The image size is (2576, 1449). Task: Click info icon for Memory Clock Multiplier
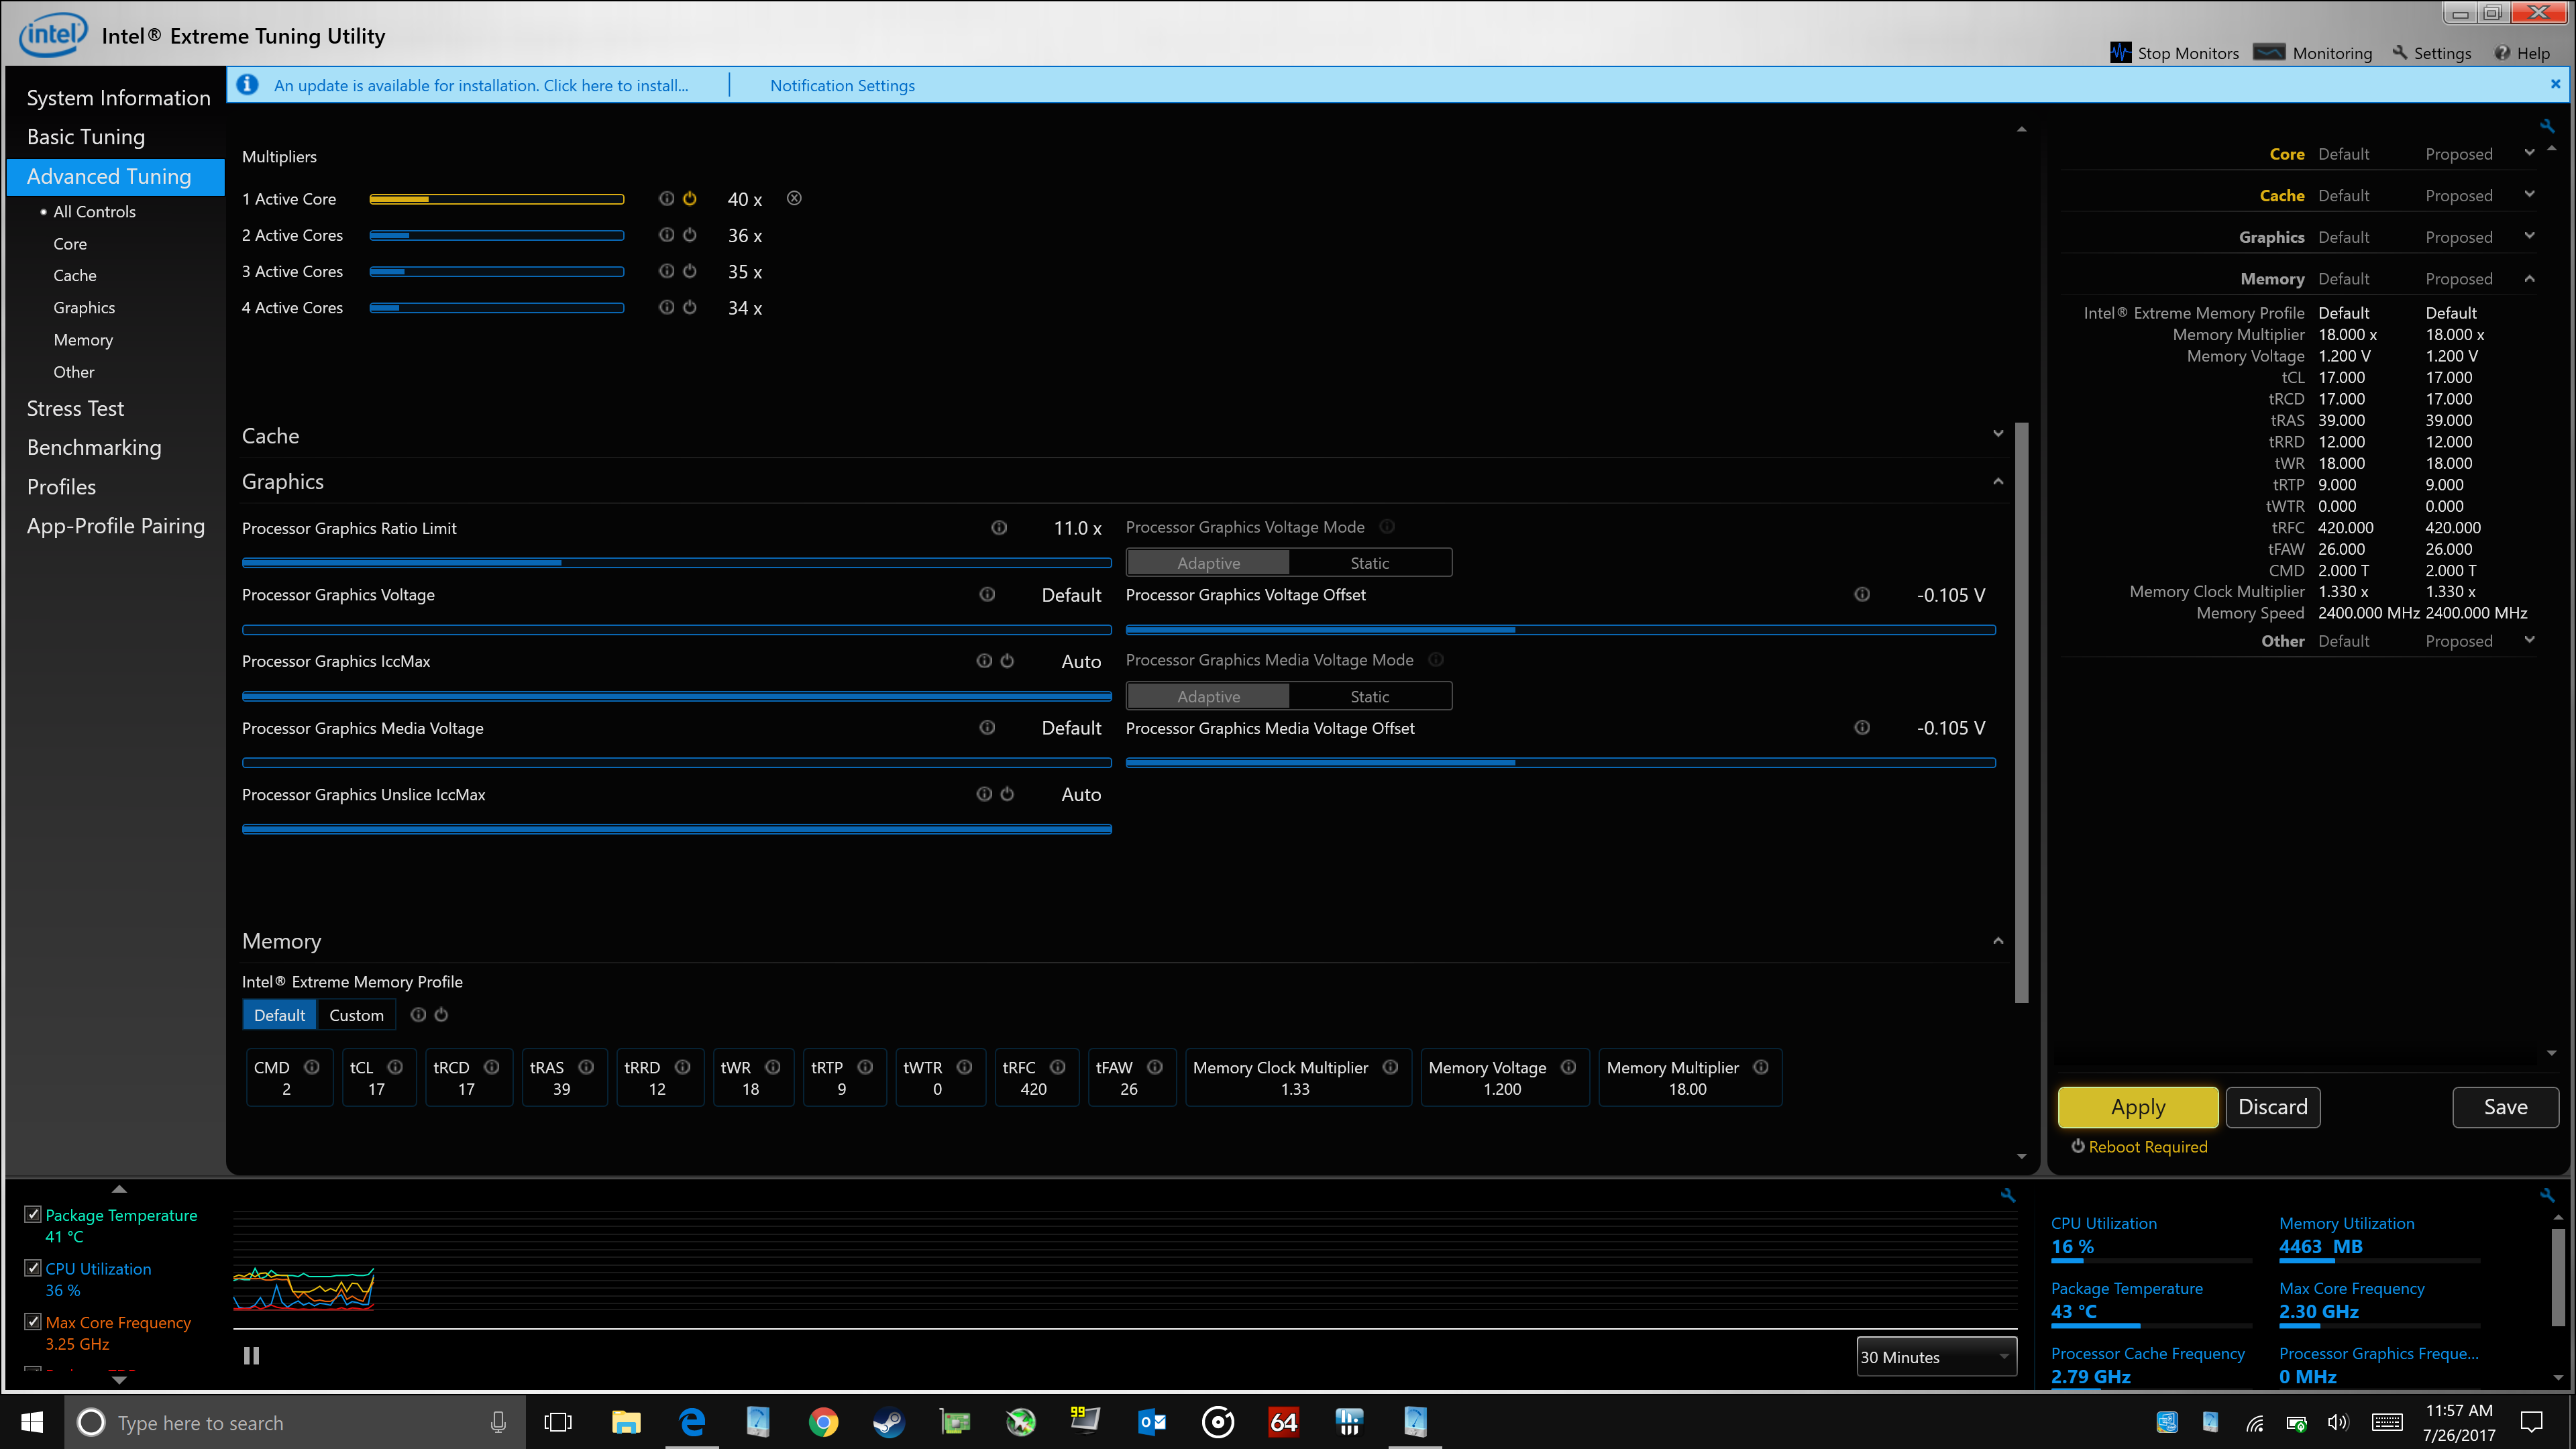1390,1067
